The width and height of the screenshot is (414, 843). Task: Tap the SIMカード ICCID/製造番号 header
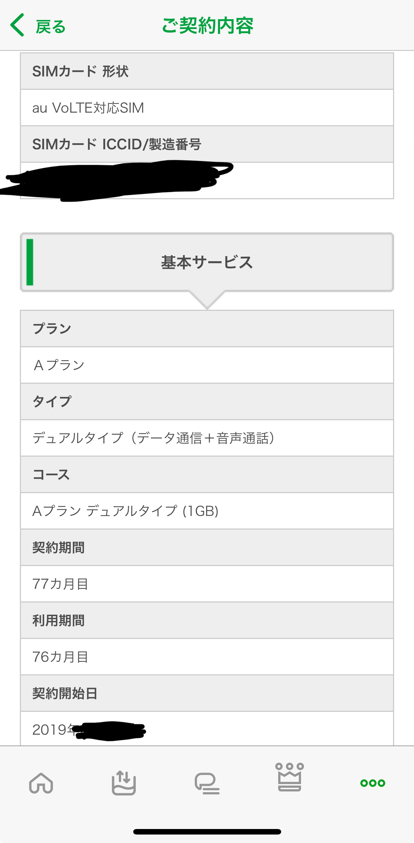[207, 144]
